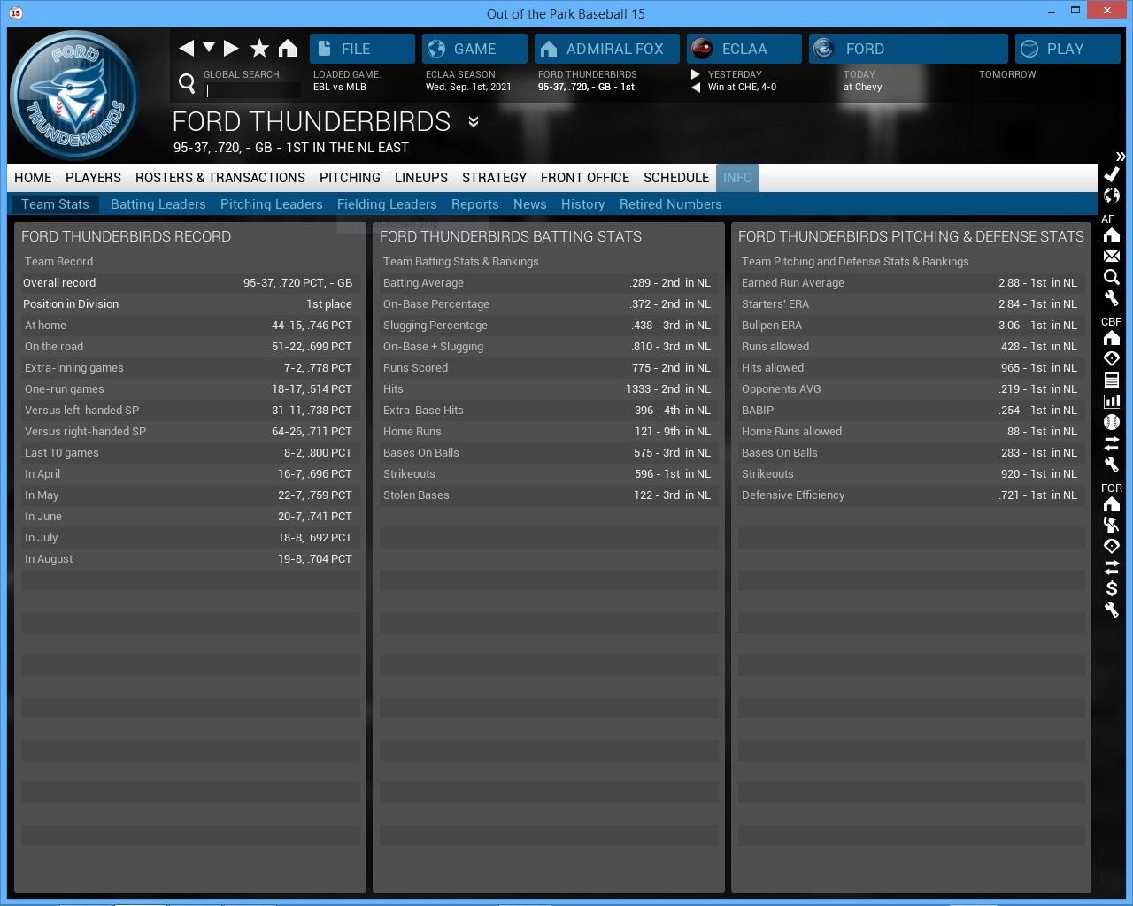The width and height of the screenshot is (1133, 906).
Task: Click the forward navigation arrow
Action: pyautogui.click(x=231, y=48)
